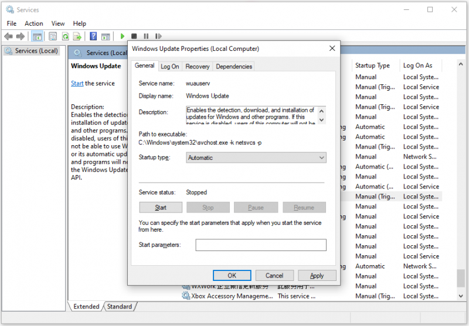The width and height of the screenshot is (469, 326).
Task: Click the Start parameters input field
Action: [x=261, y=245]
